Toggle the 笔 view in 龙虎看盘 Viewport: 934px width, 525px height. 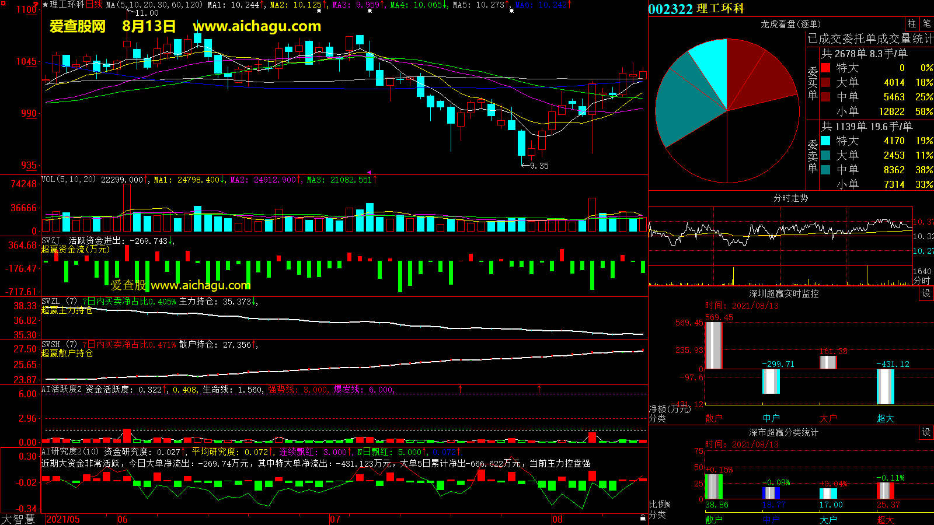click(926, 24)
